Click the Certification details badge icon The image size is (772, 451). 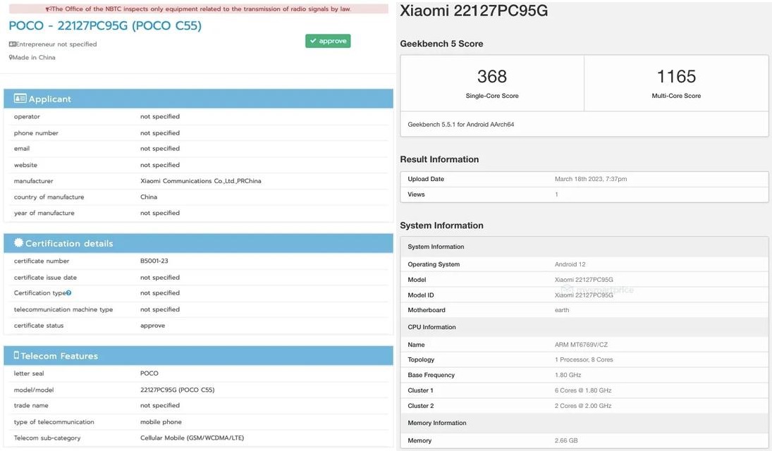(19, 242)
